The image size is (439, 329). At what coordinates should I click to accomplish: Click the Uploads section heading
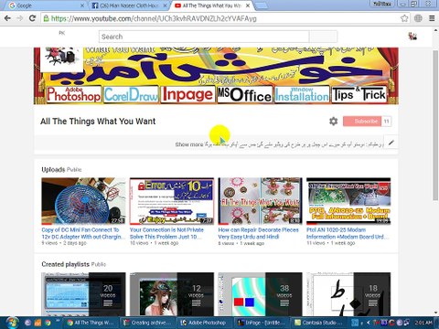click(x=53, y=169)
